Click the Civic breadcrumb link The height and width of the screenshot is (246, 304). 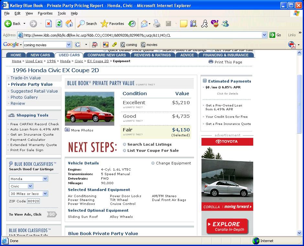pos(79,61)
